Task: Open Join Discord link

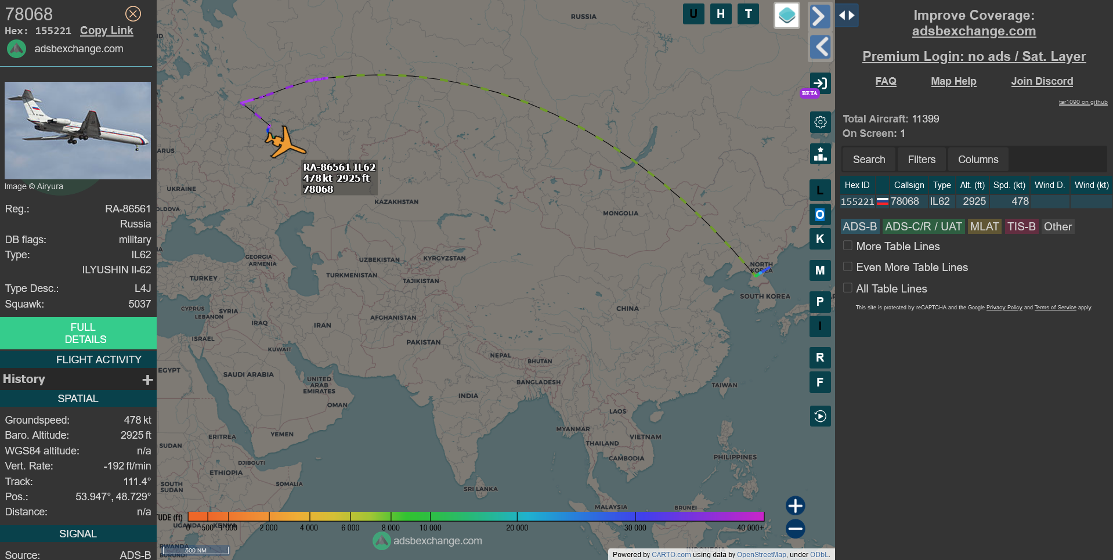Action: (1042, 81)
